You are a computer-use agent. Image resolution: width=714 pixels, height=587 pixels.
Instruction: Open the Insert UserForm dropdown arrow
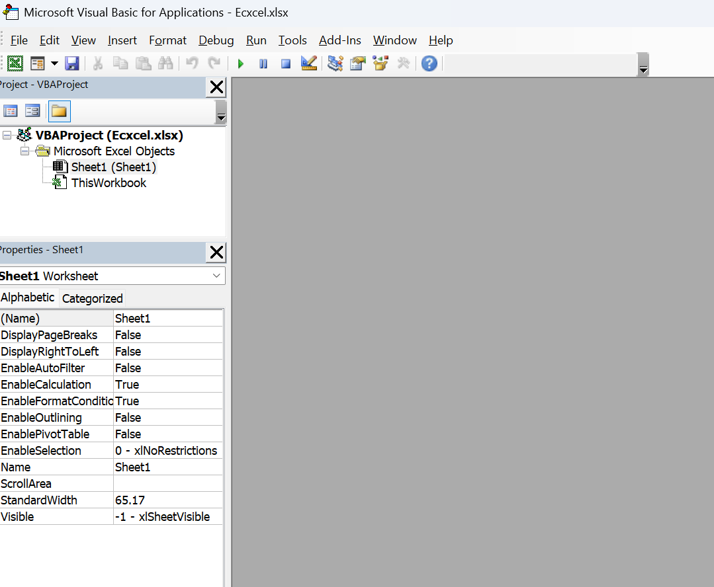(x=54, y=63)
